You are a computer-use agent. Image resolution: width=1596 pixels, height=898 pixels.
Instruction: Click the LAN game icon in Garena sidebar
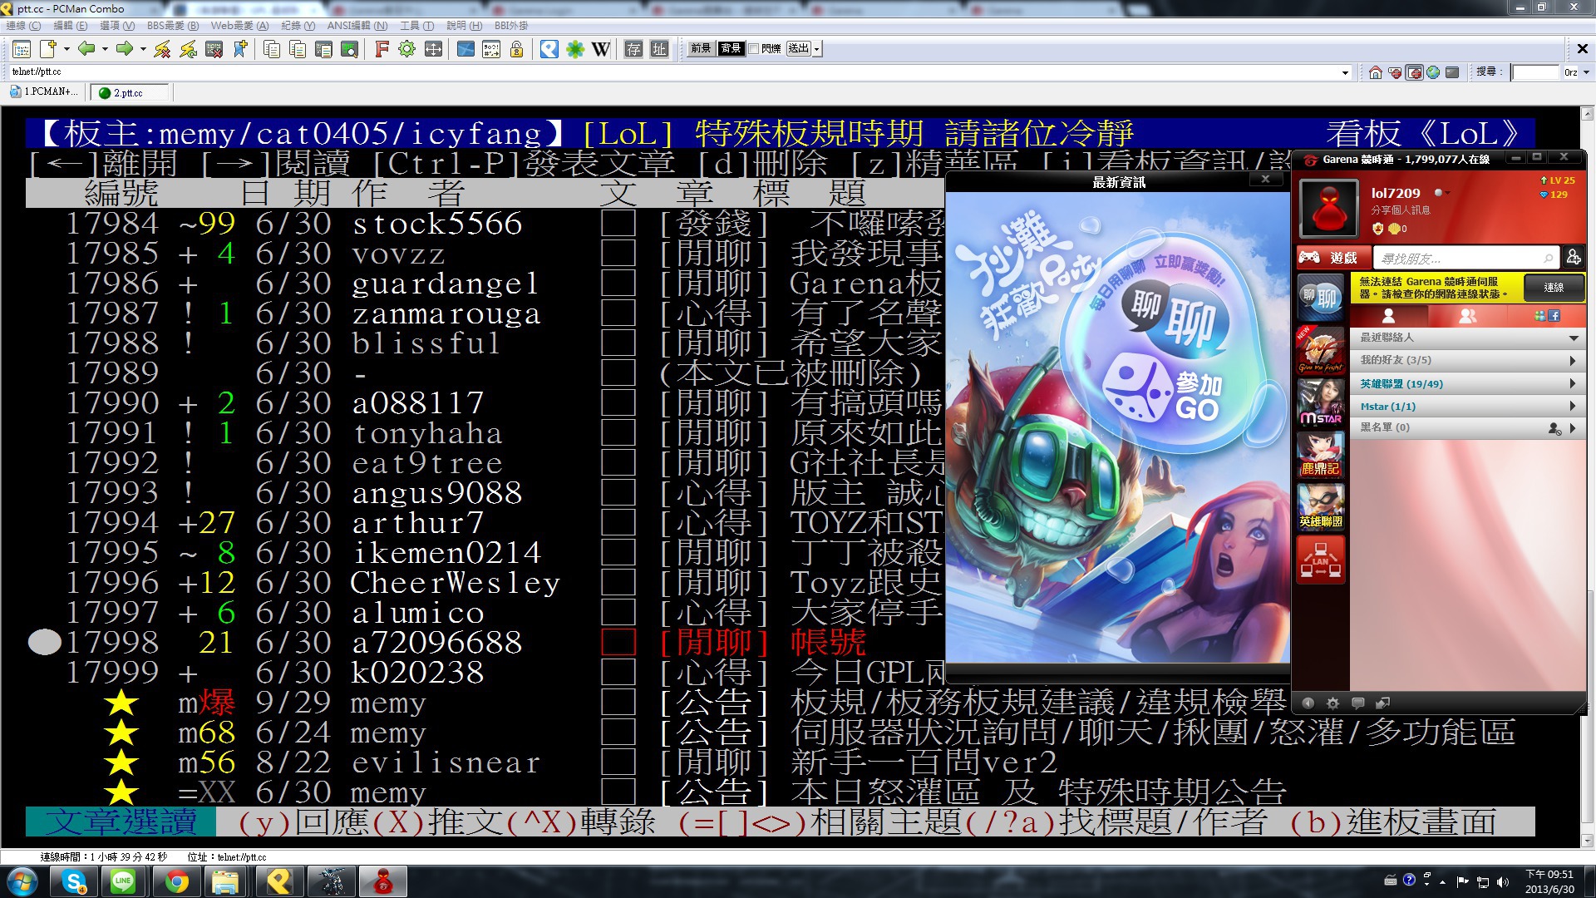click(x=1320, y=559)
